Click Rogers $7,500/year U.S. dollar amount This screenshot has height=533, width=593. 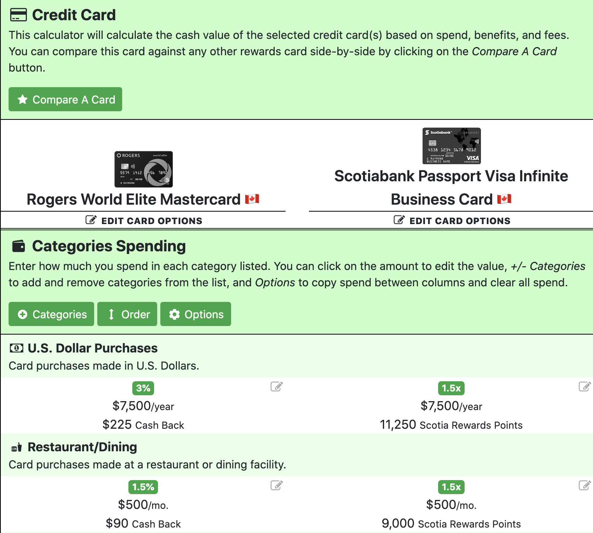[143, 406]
